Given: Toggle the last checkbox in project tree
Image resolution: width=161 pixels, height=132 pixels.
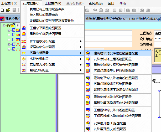Looking at the screenshot, I should point(14,49).
